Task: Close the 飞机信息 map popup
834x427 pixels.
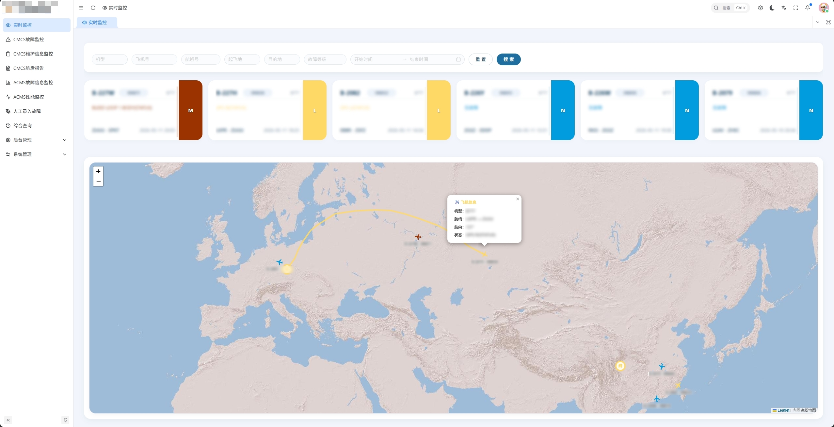Action: 518,199
